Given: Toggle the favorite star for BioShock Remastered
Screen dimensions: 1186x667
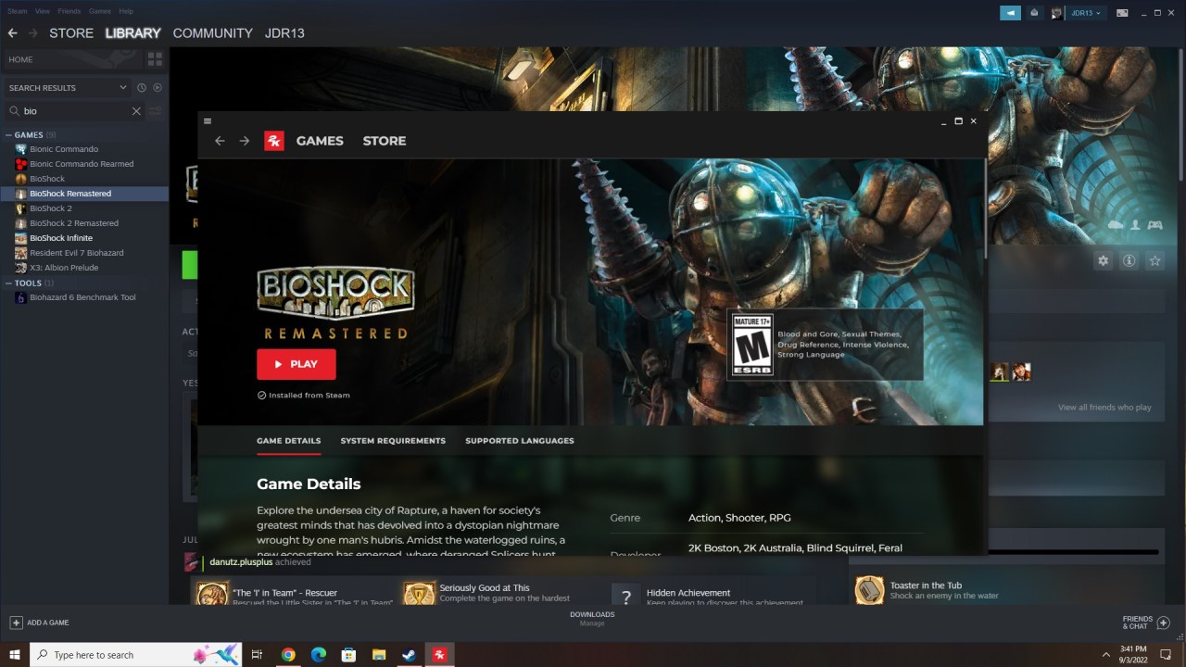Looking at the screenshot, I should 1155,261.
